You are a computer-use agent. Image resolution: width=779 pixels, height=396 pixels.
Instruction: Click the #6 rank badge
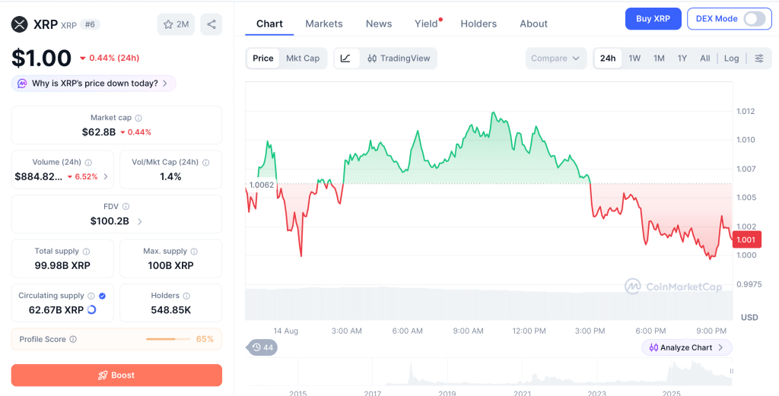point(91,24)
